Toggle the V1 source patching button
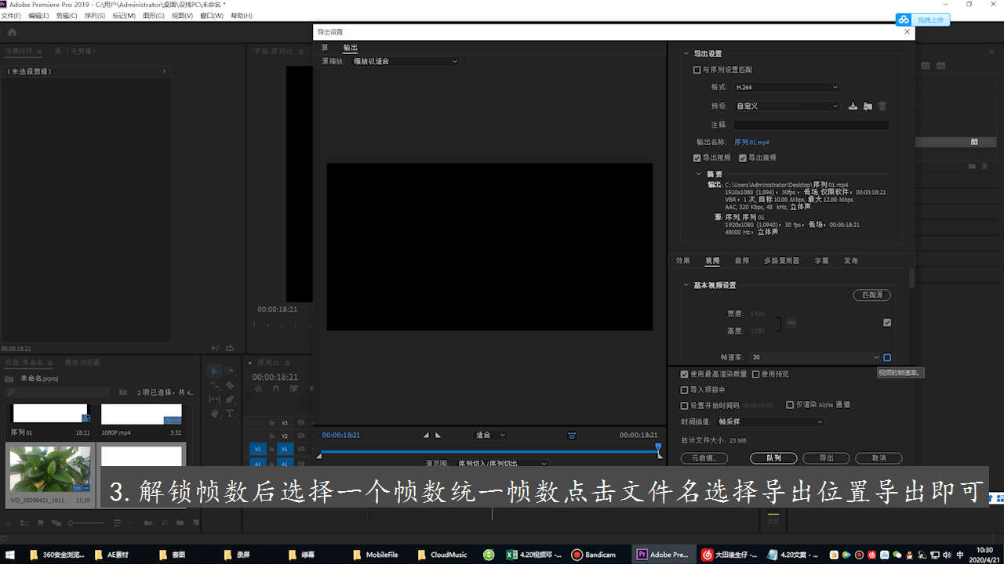This screenshot has height=564, width=1004. click(257, 449)
